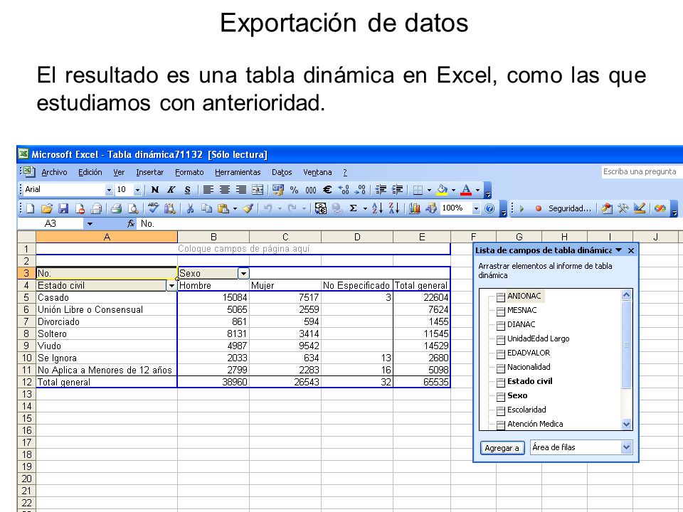Start recording a macro
The height and width of the screenshot is (512, 683).
[x=539, y=208]
